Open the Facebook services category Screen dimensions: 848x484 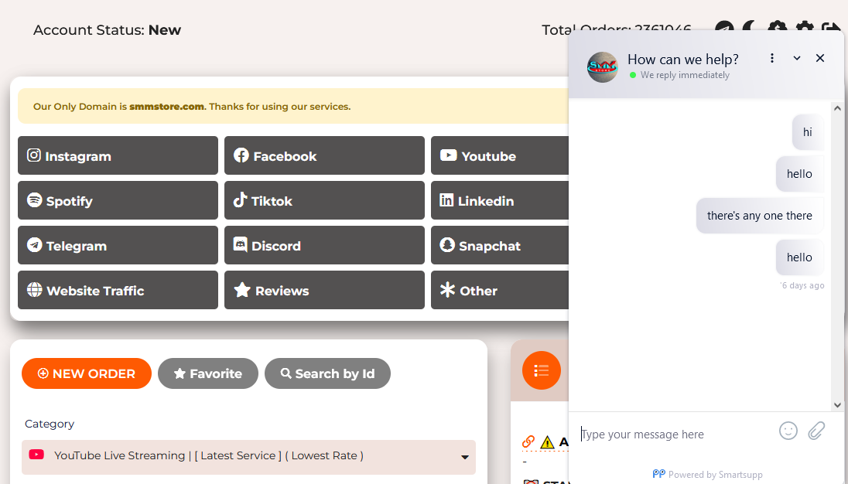(324, 155)
